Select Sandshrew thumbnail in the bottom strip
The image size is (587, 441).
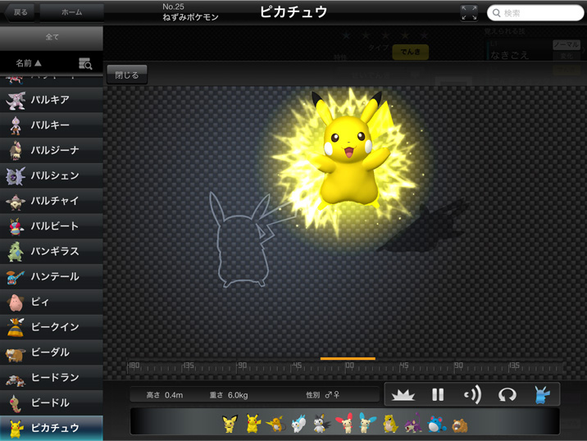coord(390,424)
